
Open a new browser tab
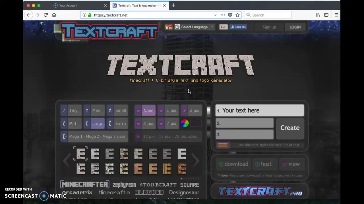click(x=173, y=5)
